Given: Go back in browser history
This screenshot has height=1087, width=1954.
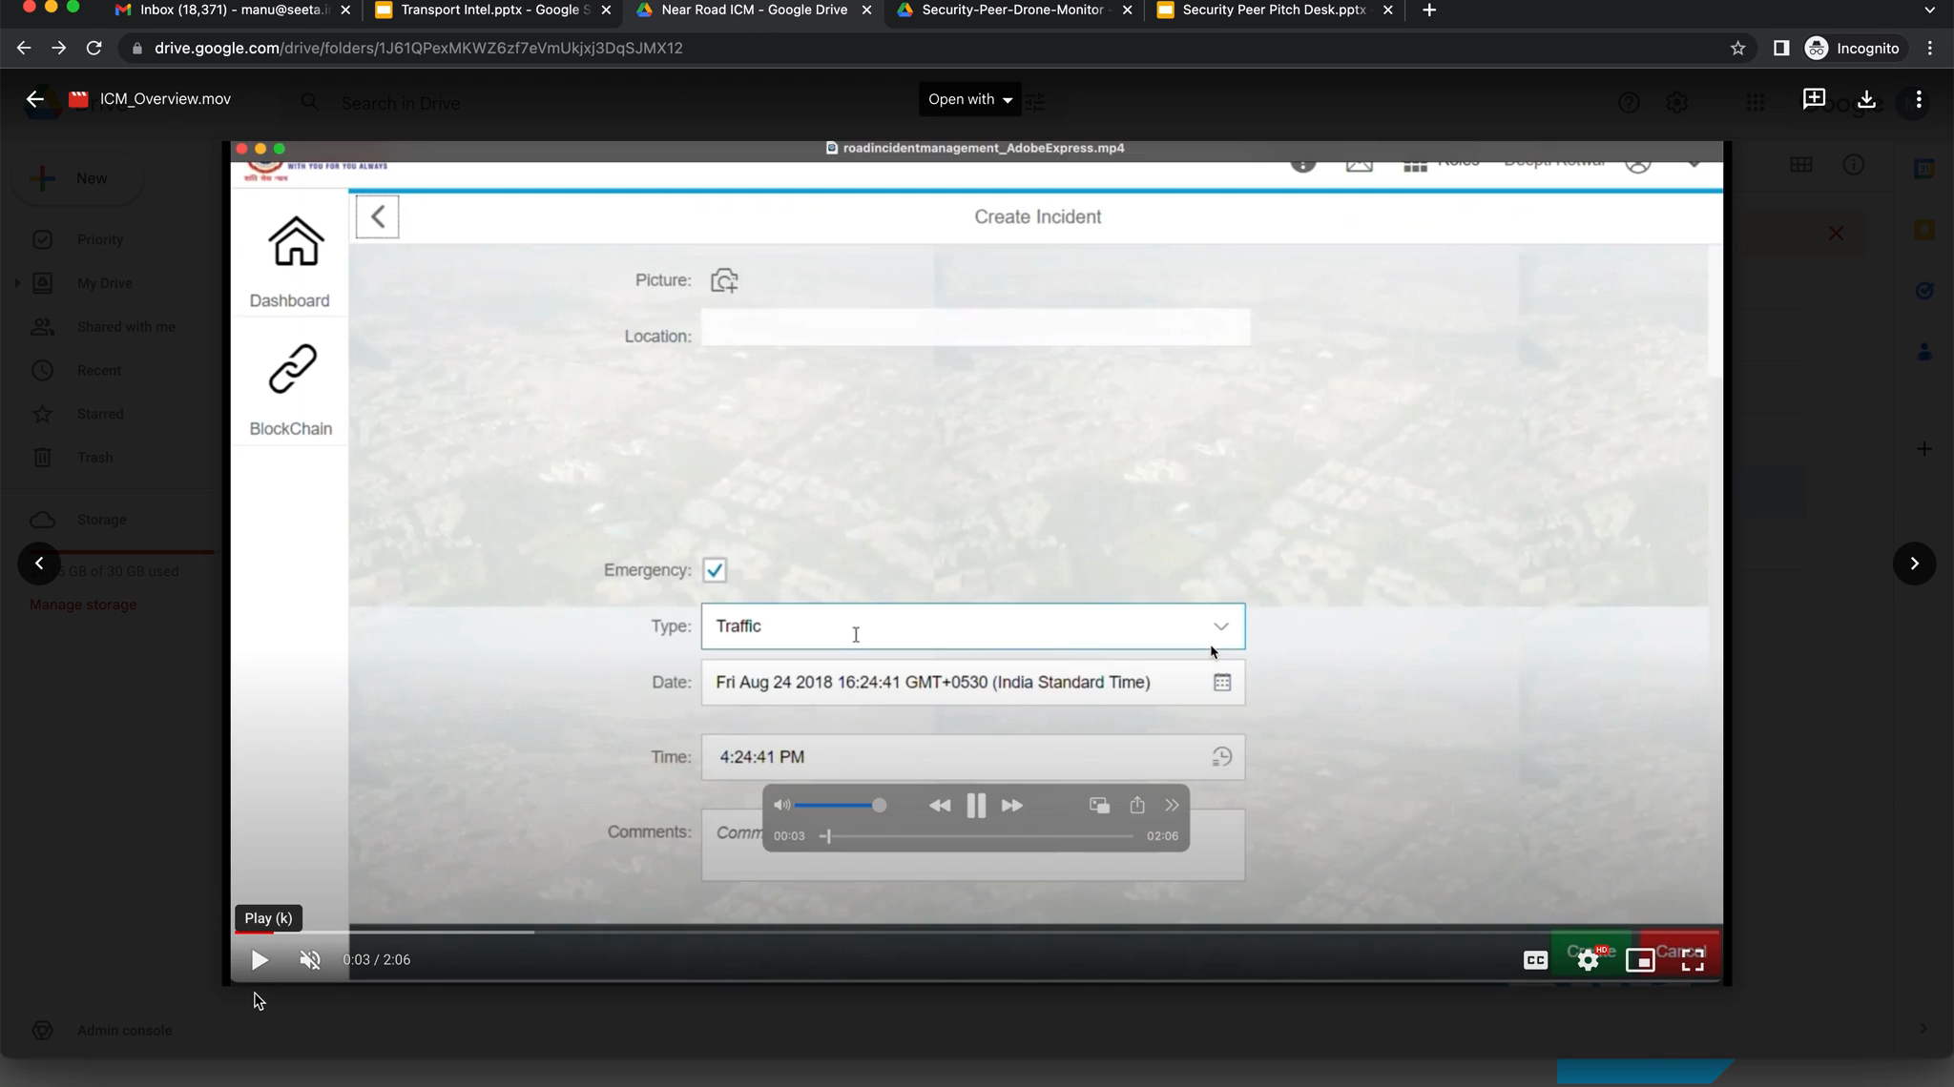Looking at the screenshot, I should [x=24, y=48].
